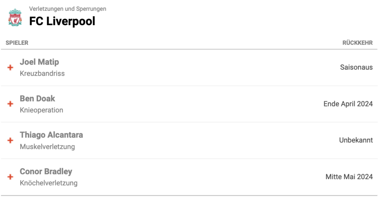Click the RÜCKKEHR column header
The width and height of the screenshot is (380, 204).
coord(357,43)
